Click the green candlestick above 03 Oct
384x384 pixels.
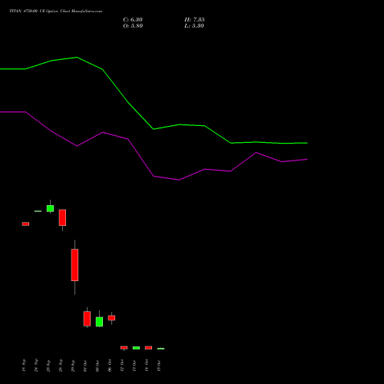point(99,322)
